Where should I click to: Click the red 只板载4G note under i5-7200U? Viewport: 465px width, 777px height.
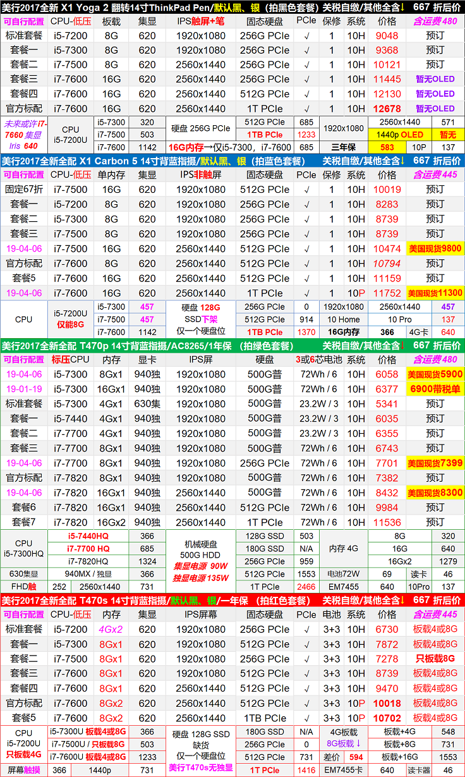click(24, 754)
